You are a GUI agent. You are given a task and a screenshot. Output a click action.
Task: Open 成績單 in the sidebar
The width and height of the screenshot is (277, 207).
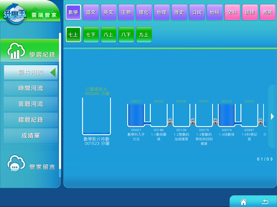coord(31,136)
